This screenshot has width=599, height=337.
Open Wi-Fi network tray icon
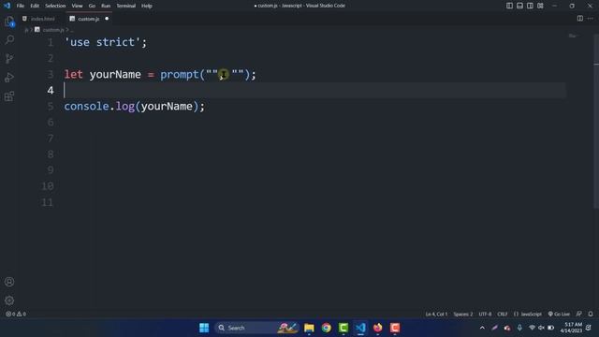point(532,328)
